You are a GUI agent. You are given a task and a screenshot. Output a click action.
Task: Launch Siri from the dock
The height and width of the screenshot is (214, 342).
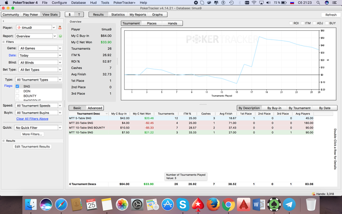tap(46, 205)
